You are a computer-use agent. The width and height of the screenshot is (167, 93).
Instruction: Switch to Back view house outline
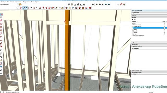tap(81, 4)
